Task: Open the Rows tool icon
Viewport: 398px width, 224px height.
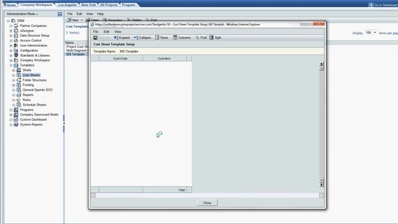Action: point(157,37)
